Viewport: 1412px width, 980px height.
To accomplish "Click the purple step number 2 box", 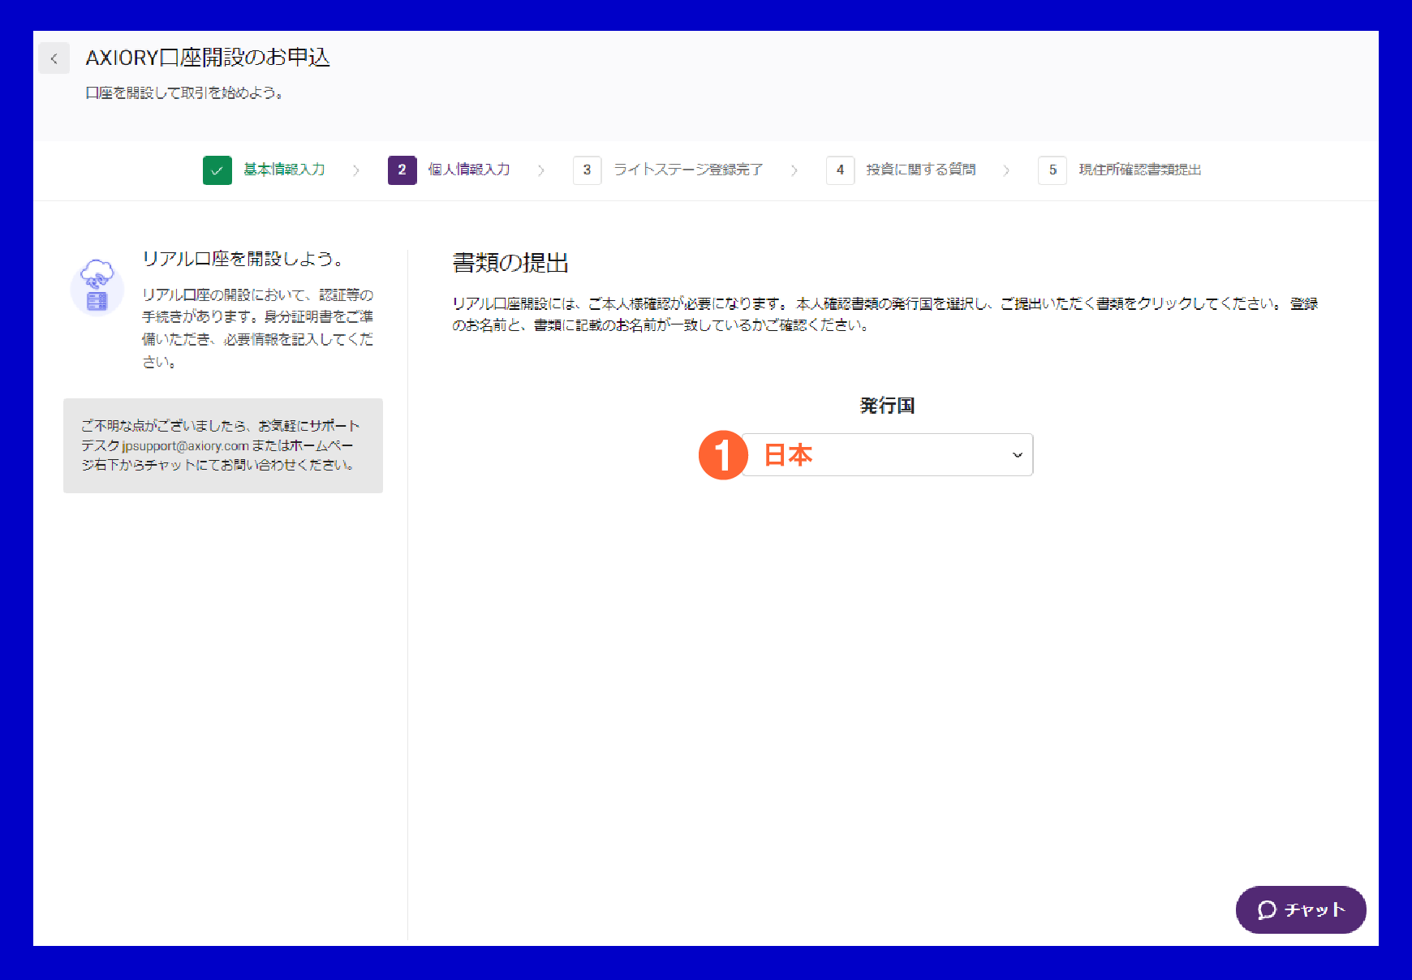I will pyautogui.click(x=403, y=170).
